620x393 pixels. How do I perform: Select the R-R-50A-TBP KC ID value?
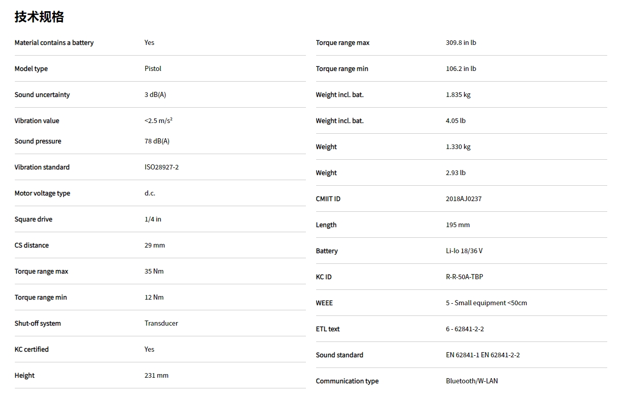[464, 277]
